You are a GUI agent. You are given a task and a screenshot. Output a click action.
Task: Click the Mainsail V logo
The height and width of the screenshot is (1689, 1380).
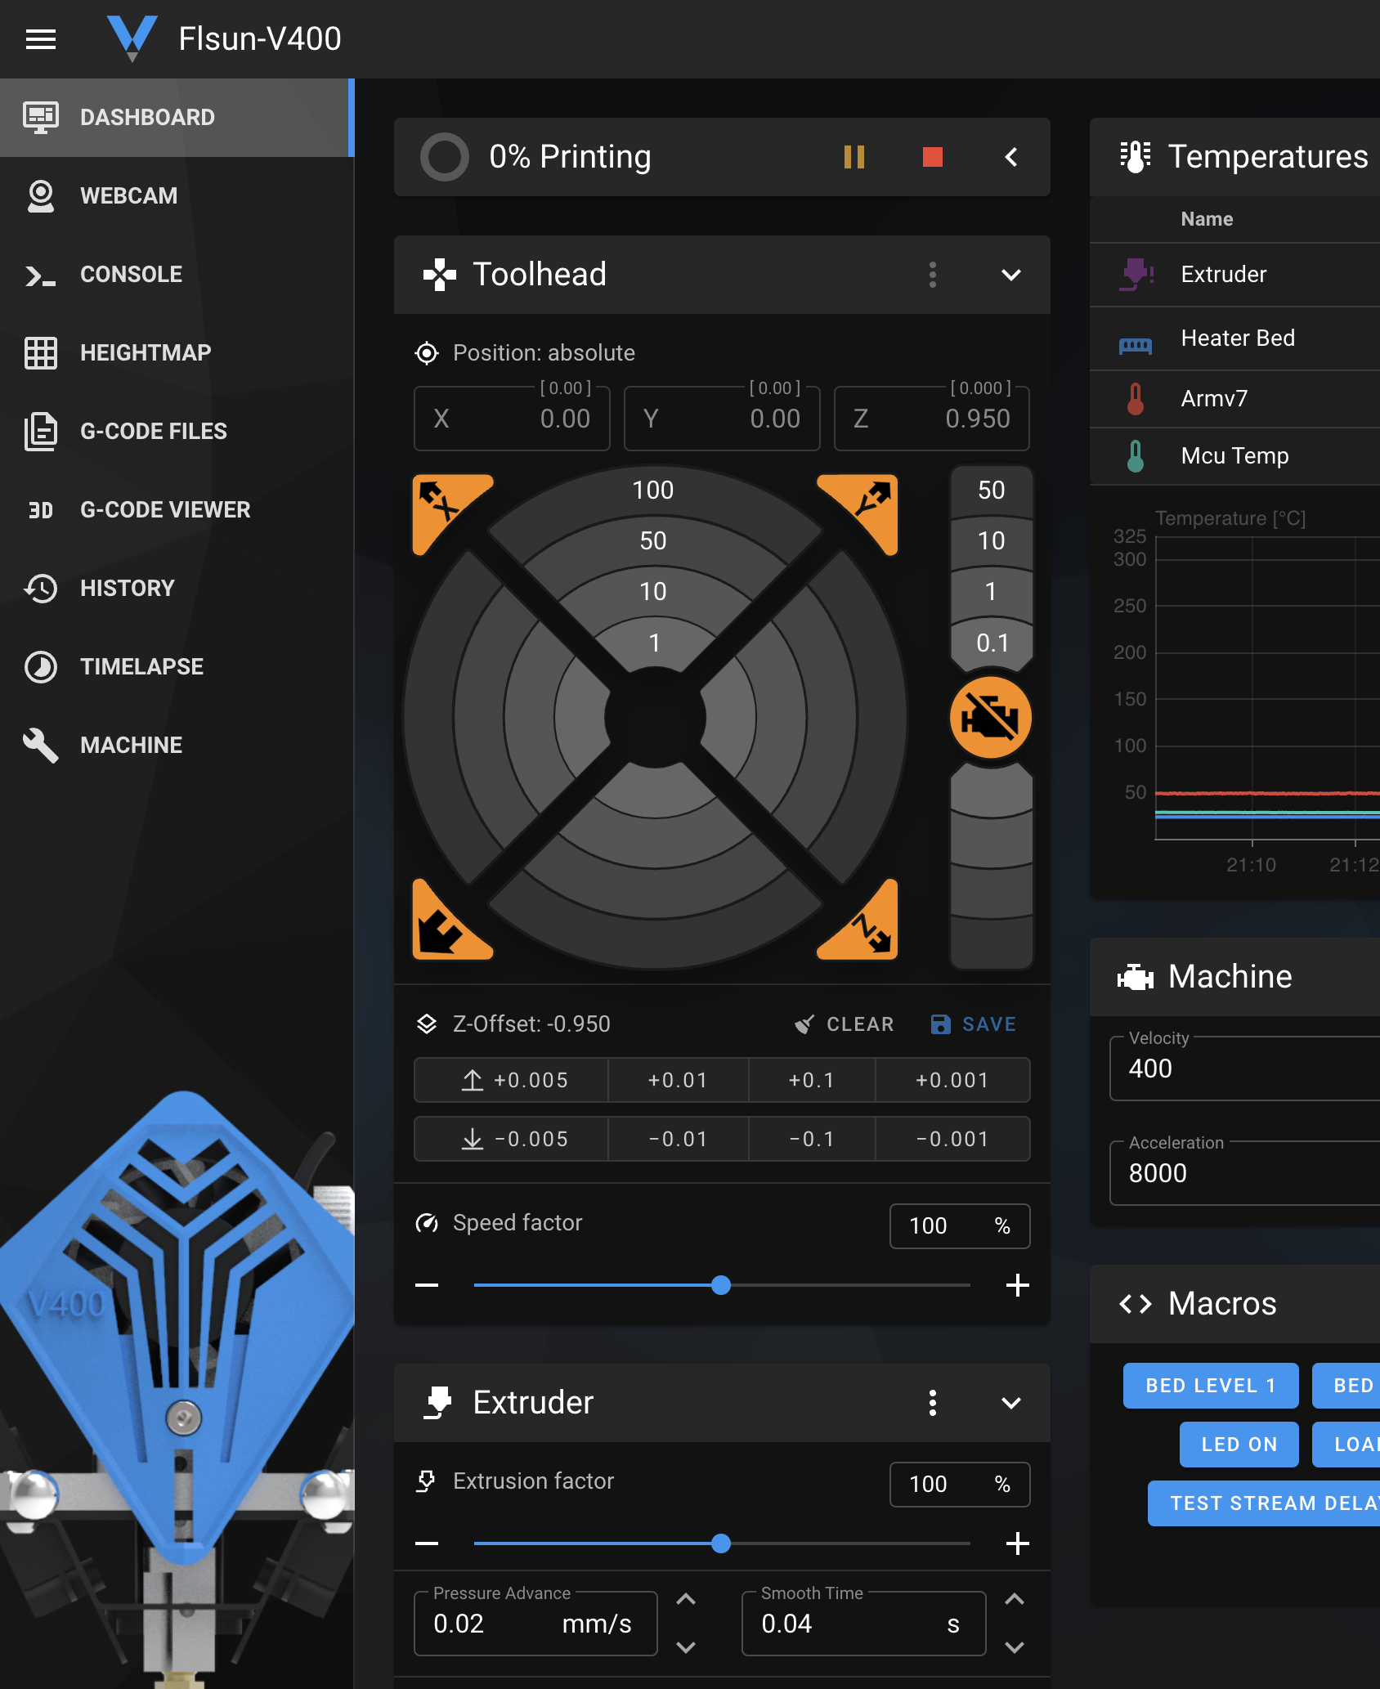click(132, 38)
